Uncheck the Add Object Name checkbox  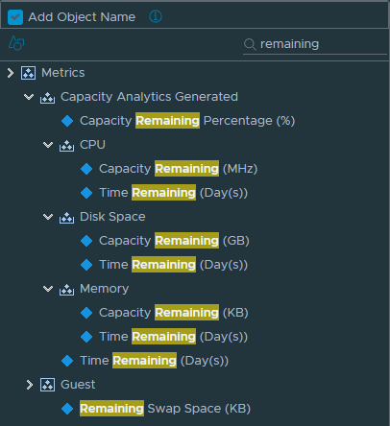15,17
